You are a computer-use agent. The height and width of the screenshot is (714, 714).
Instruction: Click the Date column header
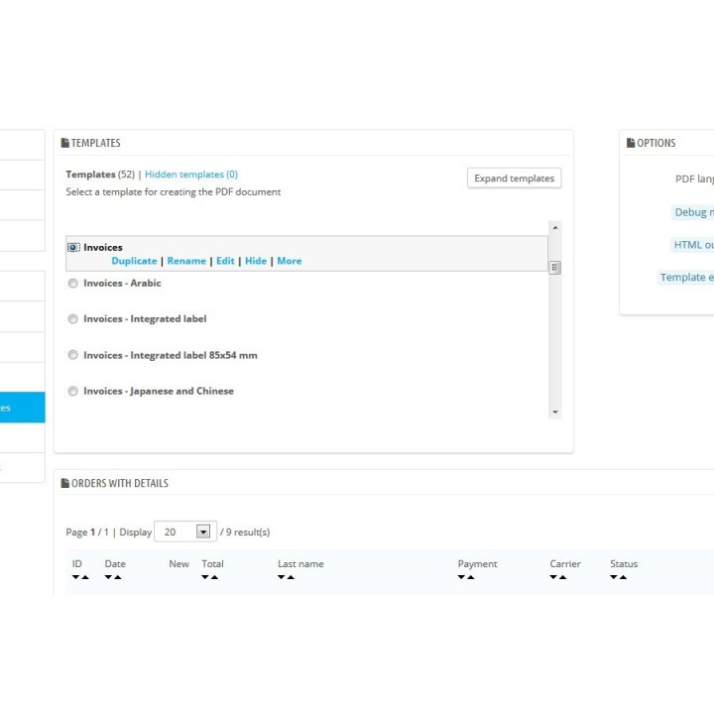[x=115, y=563]
